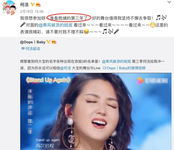Viewport: 174px width, 150px height.
Task: Click the diamond icon before 何洁超话
Action: coord(23,49)
